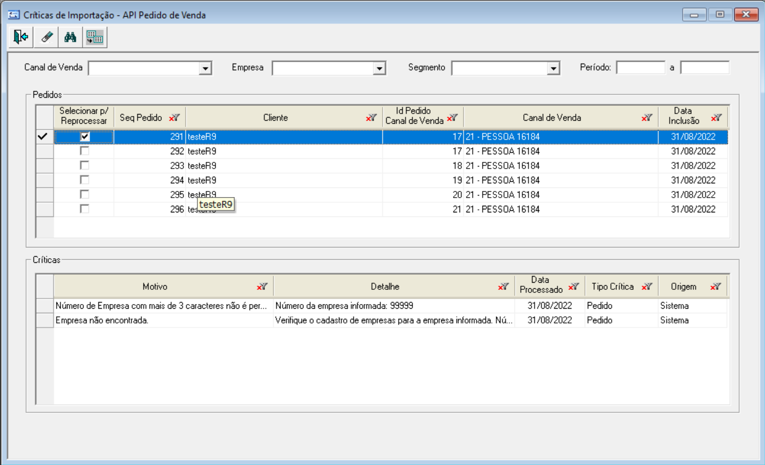Open the Canal de Venda dropdown
Image resolution: width=765 pixels, height=465 pixels.
(205, 68)
